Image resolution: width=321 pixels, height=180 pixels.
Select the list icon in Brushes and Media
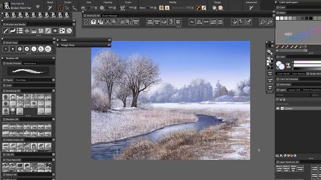[x=20, y=31]
